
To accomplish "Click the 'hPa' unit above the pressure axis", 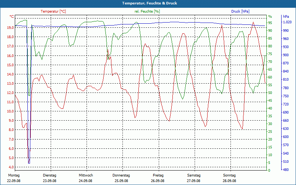I will pyautogui.click(x=286, y=17).
